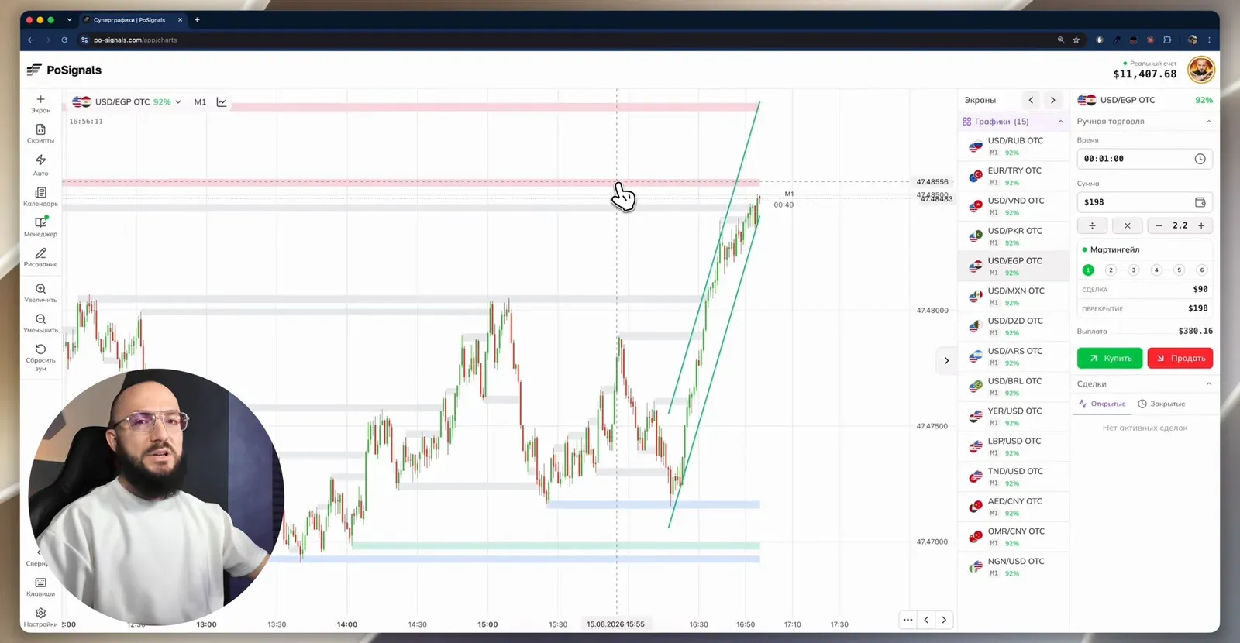Bookmark the page with the star icon
This screenshot has width=1240, height=643.
click(1076, 40)
